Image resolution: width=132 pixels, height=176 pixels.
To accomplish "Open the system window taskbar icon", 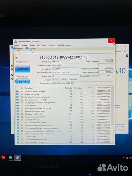I will 10,158.
